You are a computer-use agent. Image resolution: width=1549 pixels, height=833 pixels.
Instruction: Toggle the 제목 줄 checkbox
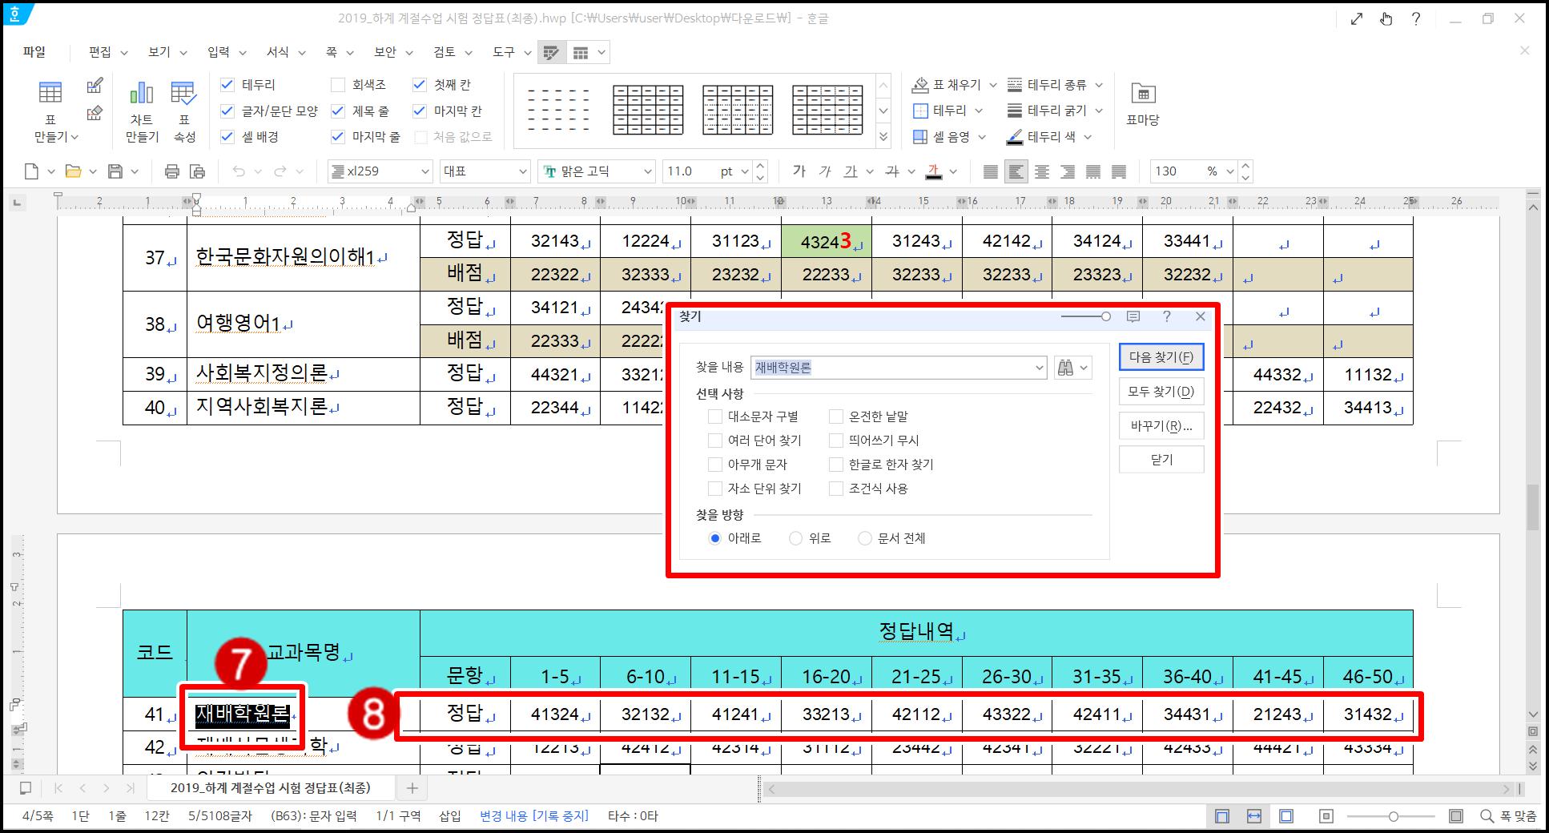(x=338, y=111)
